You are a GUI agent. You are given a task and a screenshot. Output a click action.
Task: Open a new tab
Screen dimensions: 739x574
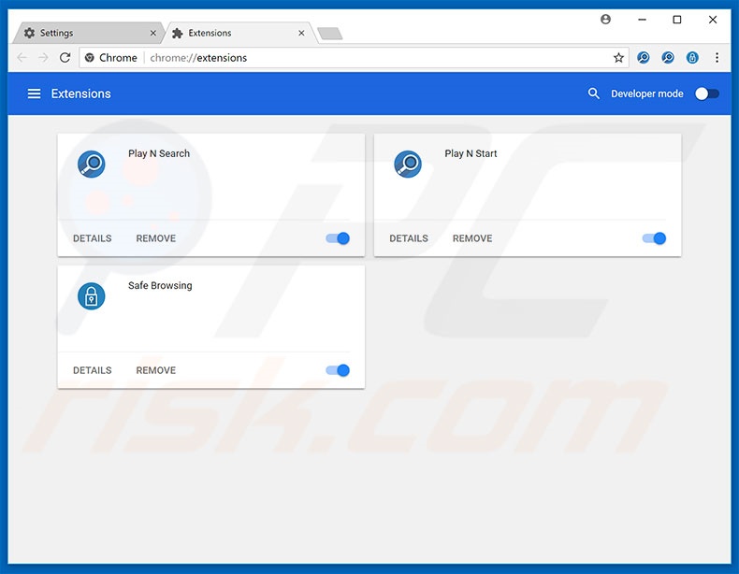[330, 34]
